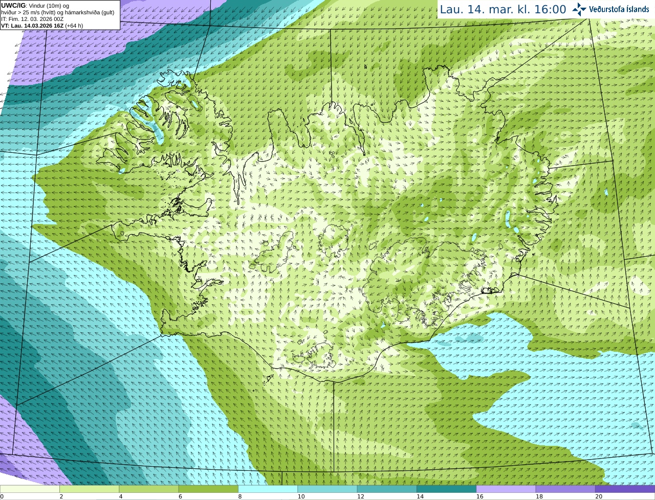
Task: Pick the aqua 10–12 m/s legend swatch
Action: (327, 489)
